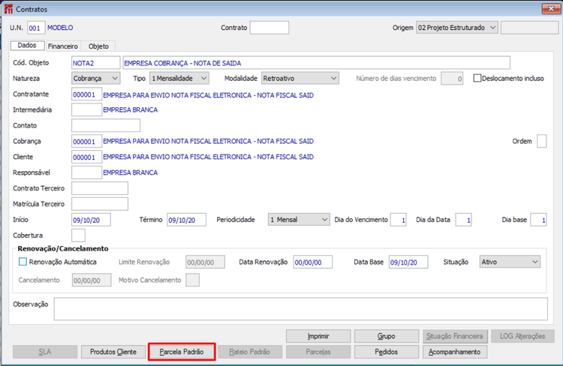Image resolution: width=563 pixels, height=366 pixels.
Task: Open the Grupo button
Action: pyautogui.click(x=387, y=336)
